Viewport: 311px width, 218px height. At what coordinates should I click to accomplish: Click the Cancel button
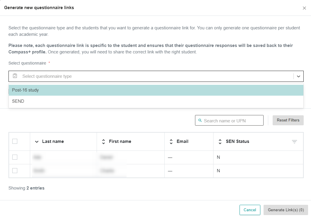click(250, 210)
